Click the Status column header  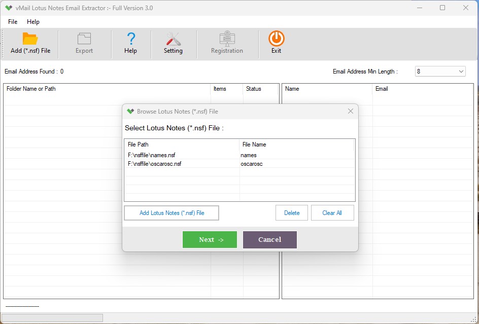(261, 89)
